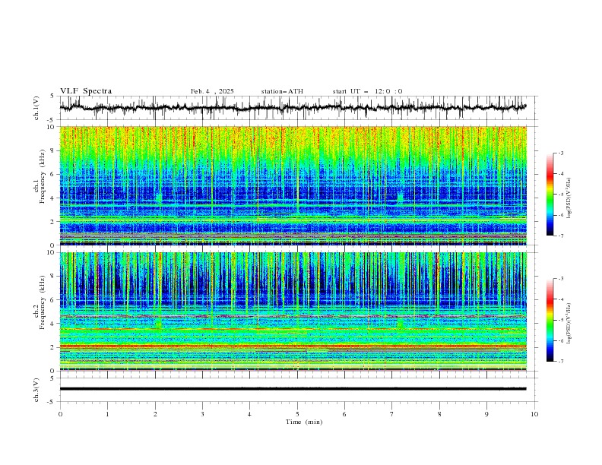602x465 pixels.
Task: Click the ch.1(V) axis label
Action: tap(36, 108)
